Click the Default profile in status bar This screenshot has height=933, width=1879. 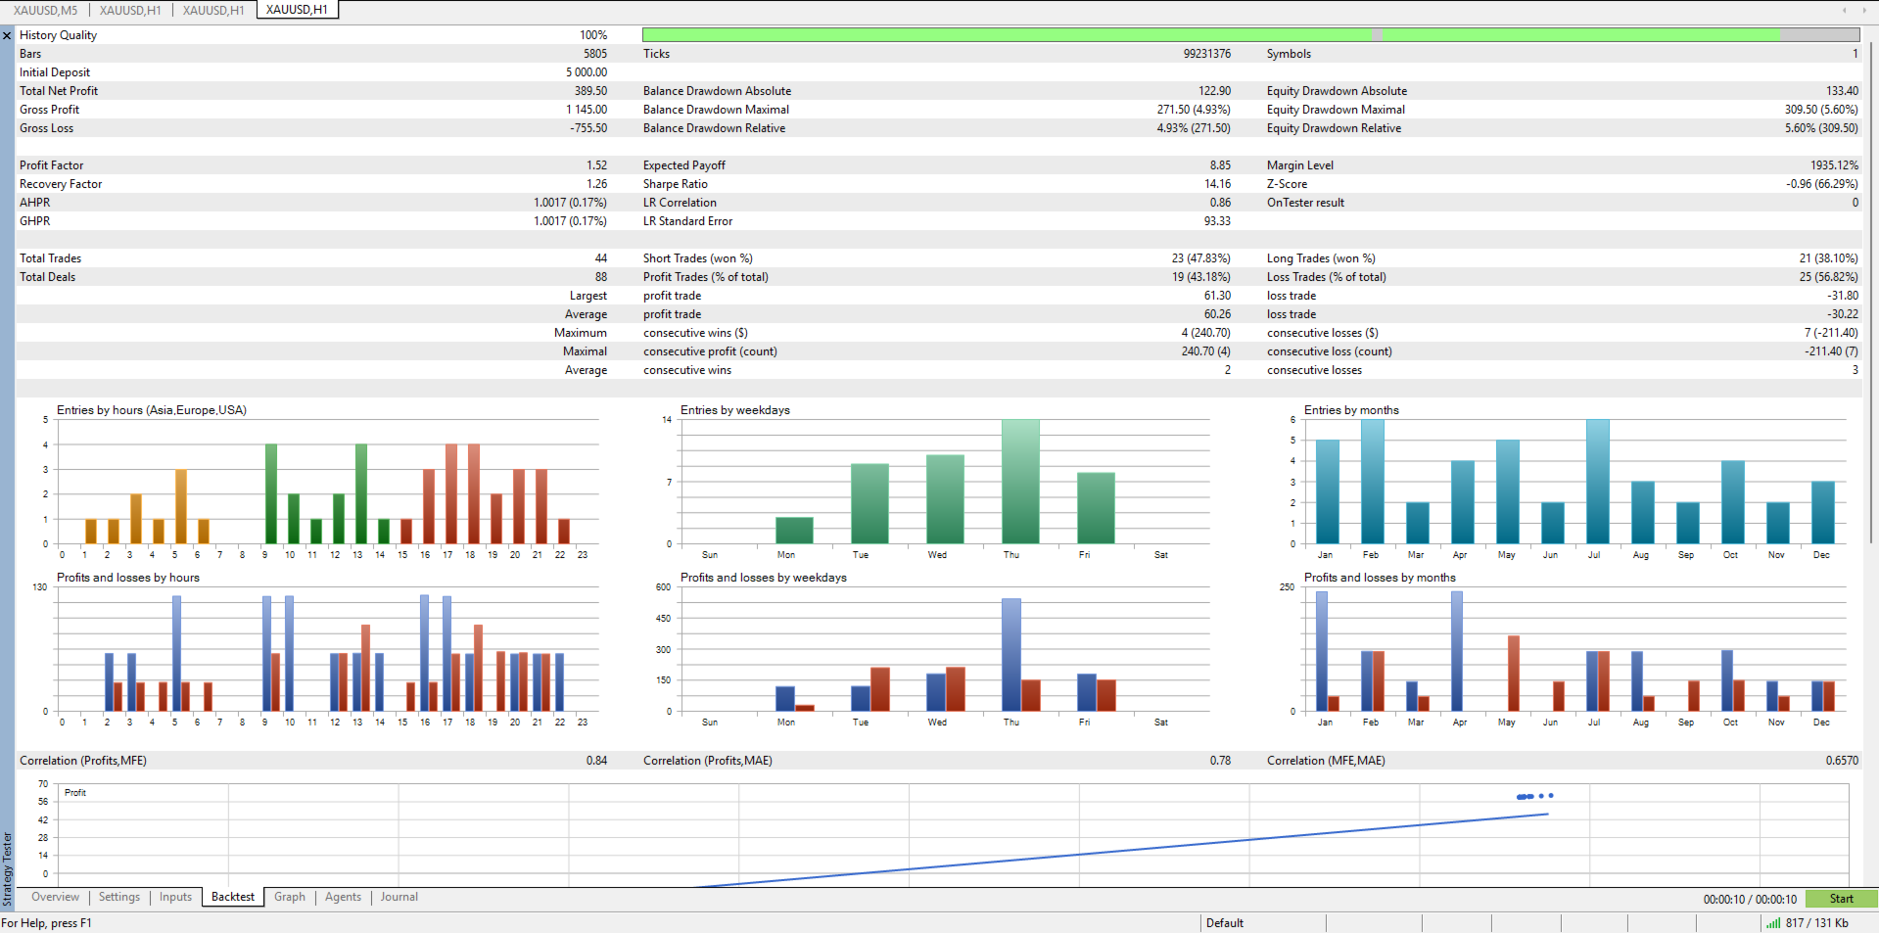tap(1224, 923)
